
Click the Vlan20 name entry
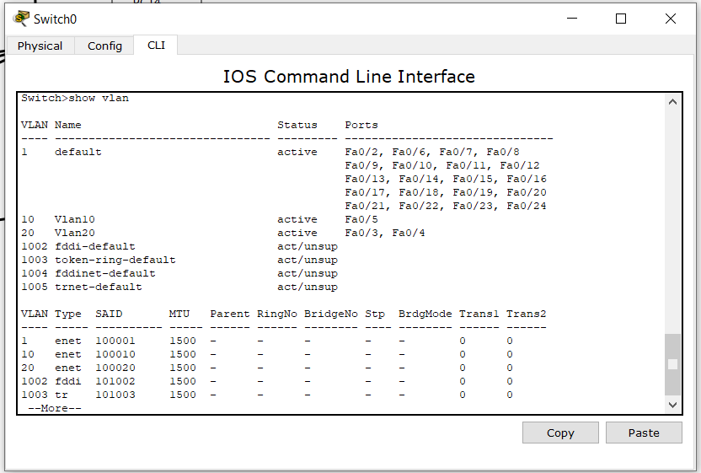(75, 233)
